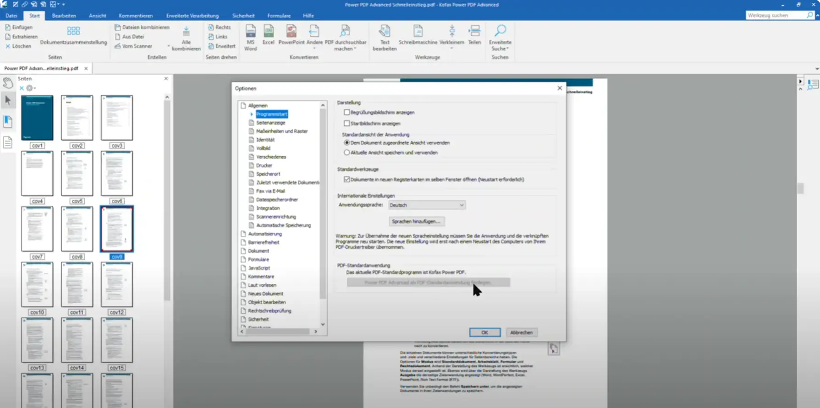Switch to the Sicherheit ribbon tab
820x408 pixels.
click(x=243, y=16)
